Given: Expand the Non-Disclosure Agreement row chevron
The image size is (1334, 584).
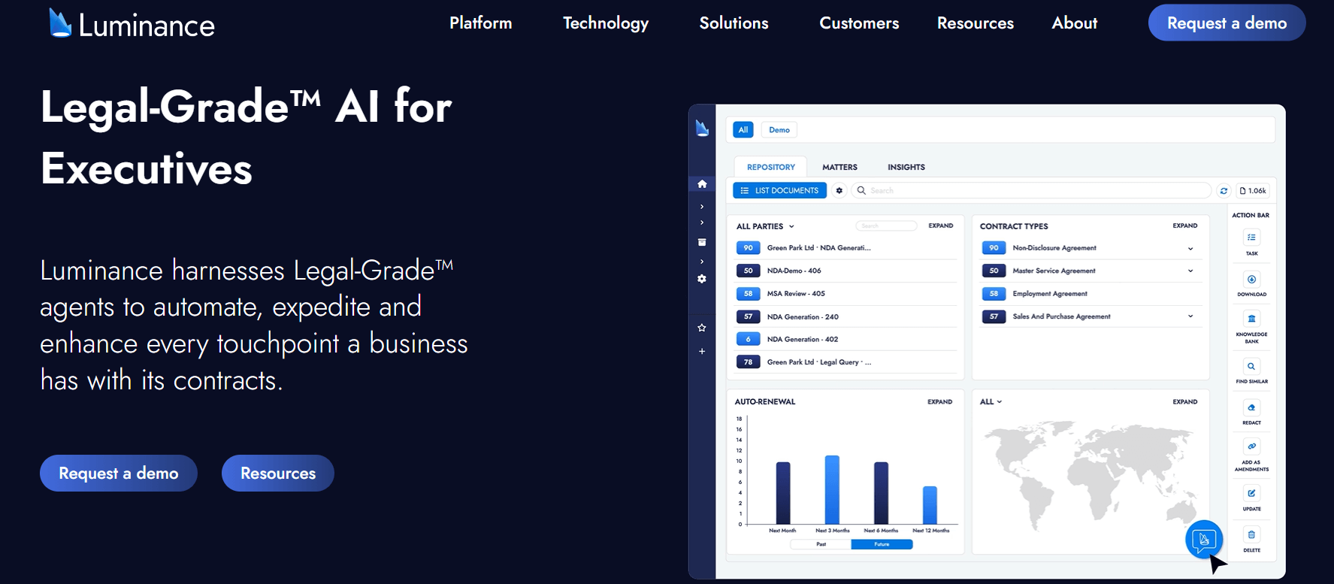Looking at the screenshot, I should coord(1190,249).
